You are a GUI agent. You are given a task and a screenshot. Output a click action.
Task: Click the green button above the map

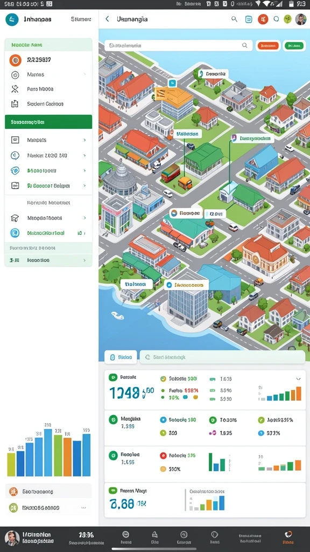[293, 46]
